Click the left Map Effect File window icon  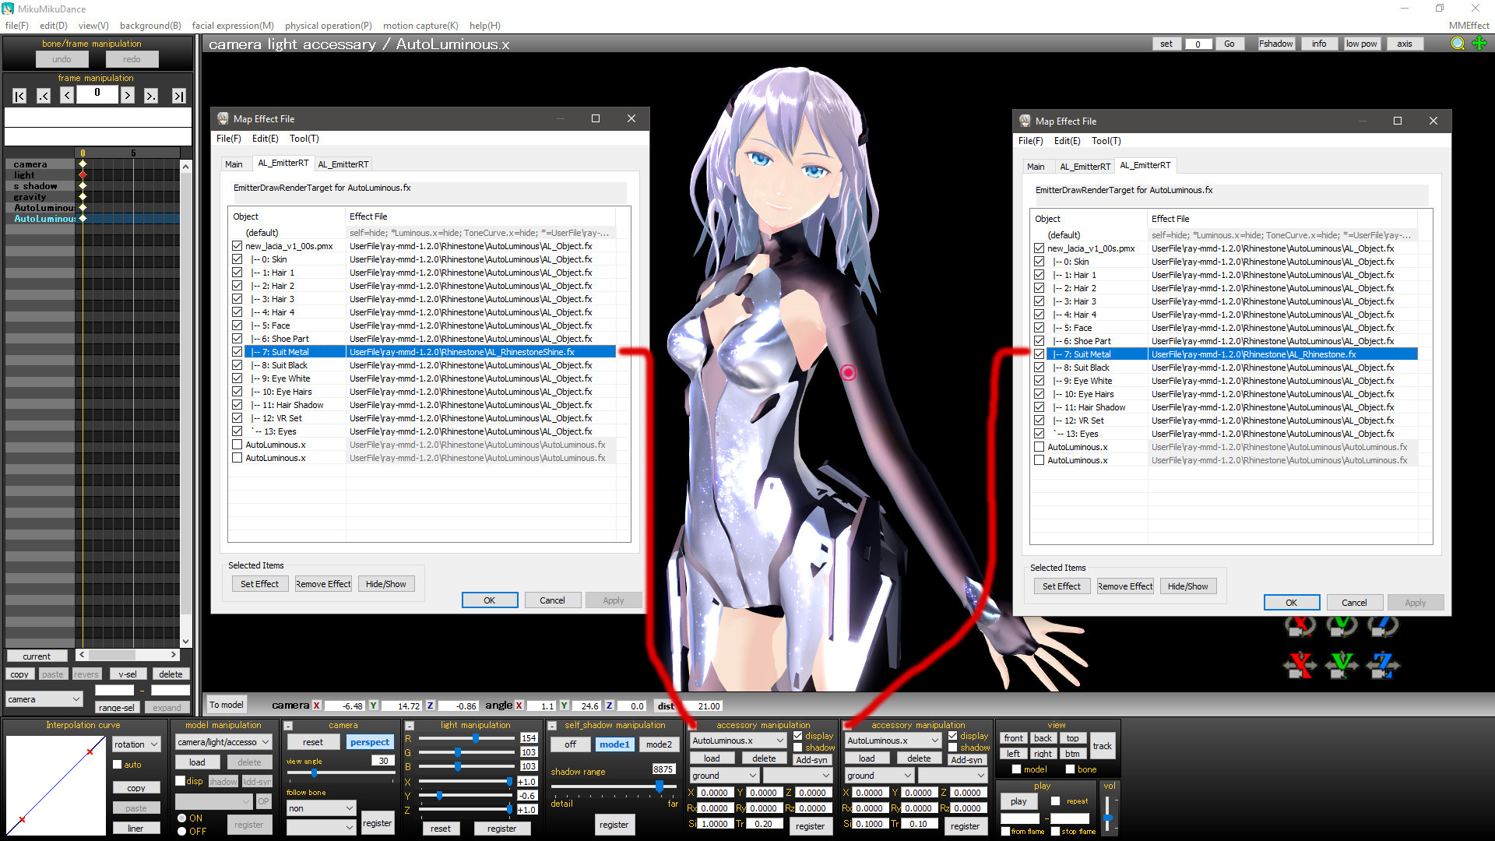pyautogui.click(x=223, y=118)
